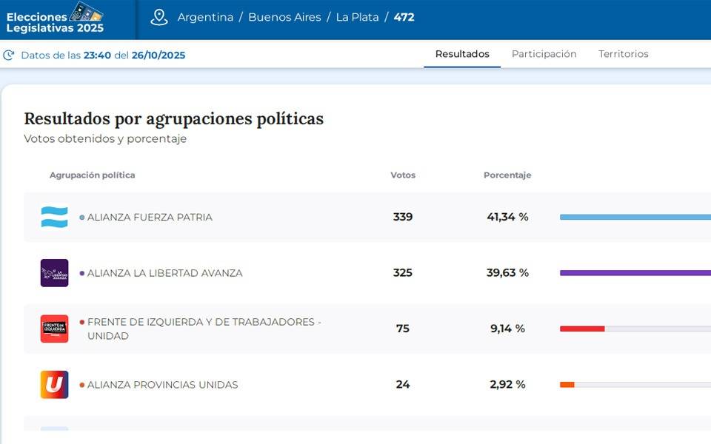The height and width of the screenshot is (444, 711).
Task: Click the red Frente de Izquierda bar
Action: click(582, 329)
